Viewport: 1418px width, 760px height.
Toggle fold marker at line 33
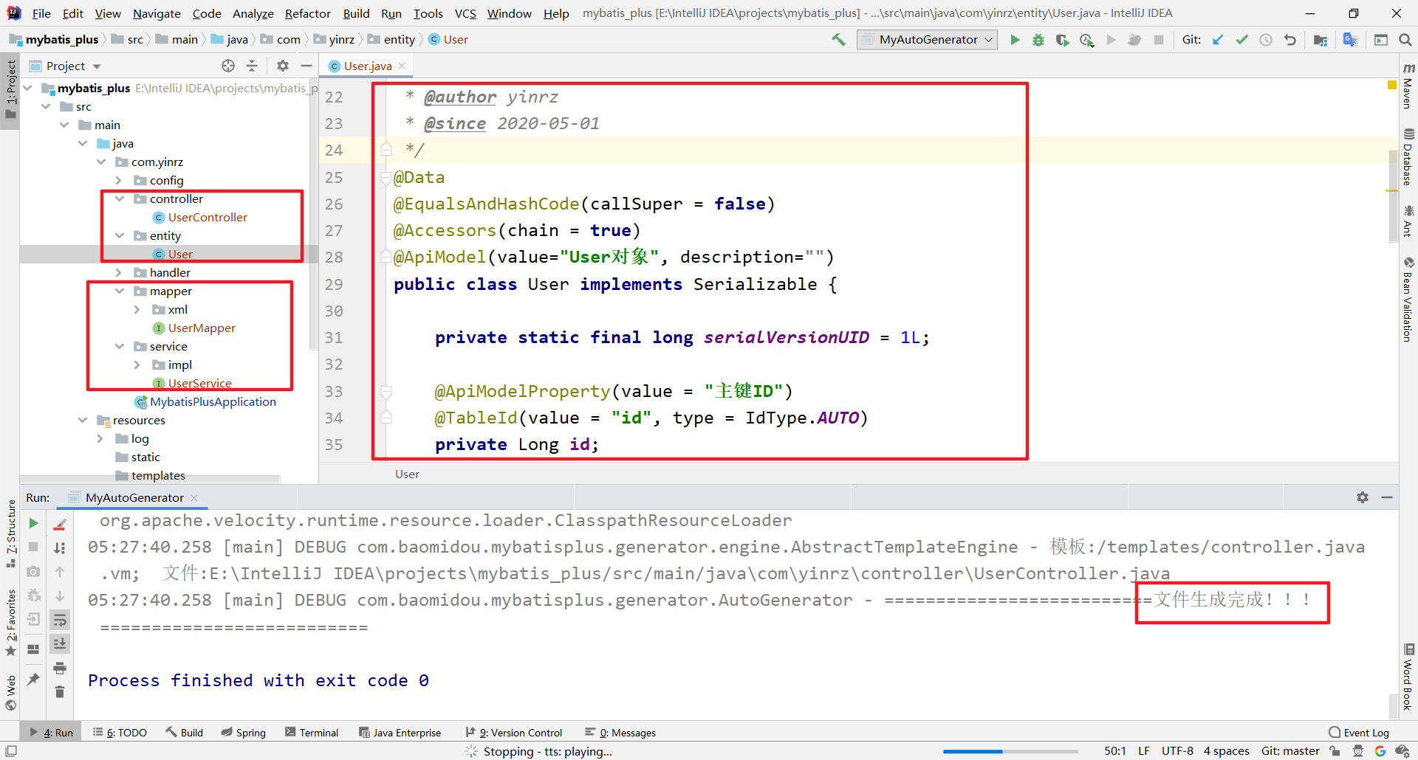[x=386, y=391]
